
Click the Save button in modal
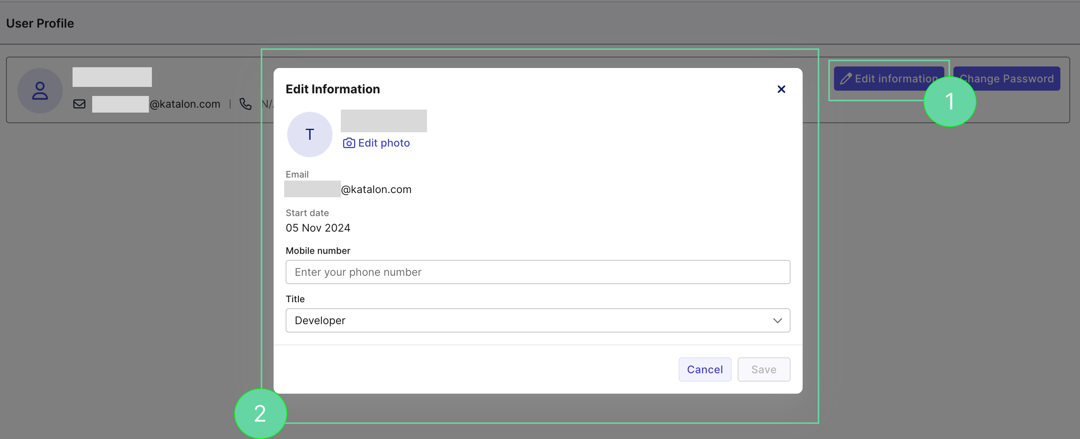(763, 369)
